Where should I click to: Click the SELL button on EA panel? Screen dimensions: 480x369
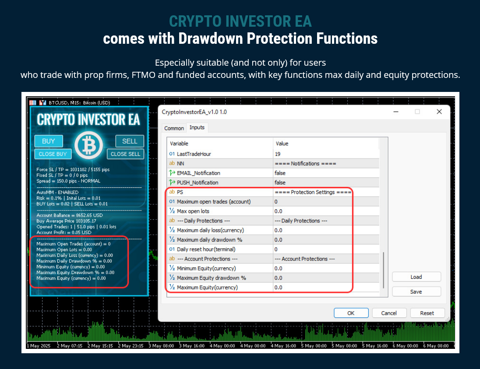(130, 141)
